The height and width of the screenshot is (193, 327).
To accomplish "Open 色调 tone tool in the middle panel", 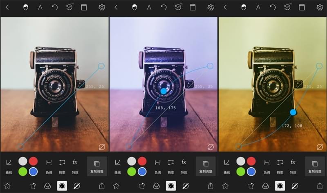I will [x=158, y=165].
